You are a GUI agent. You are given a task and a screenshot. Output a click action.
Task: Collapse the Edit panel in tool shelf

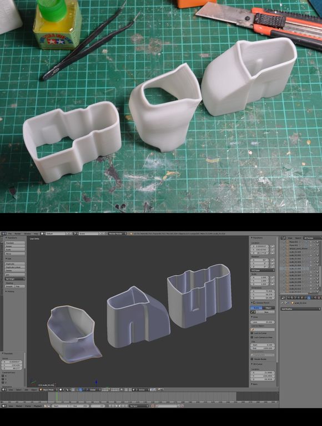tap(6, 258)
